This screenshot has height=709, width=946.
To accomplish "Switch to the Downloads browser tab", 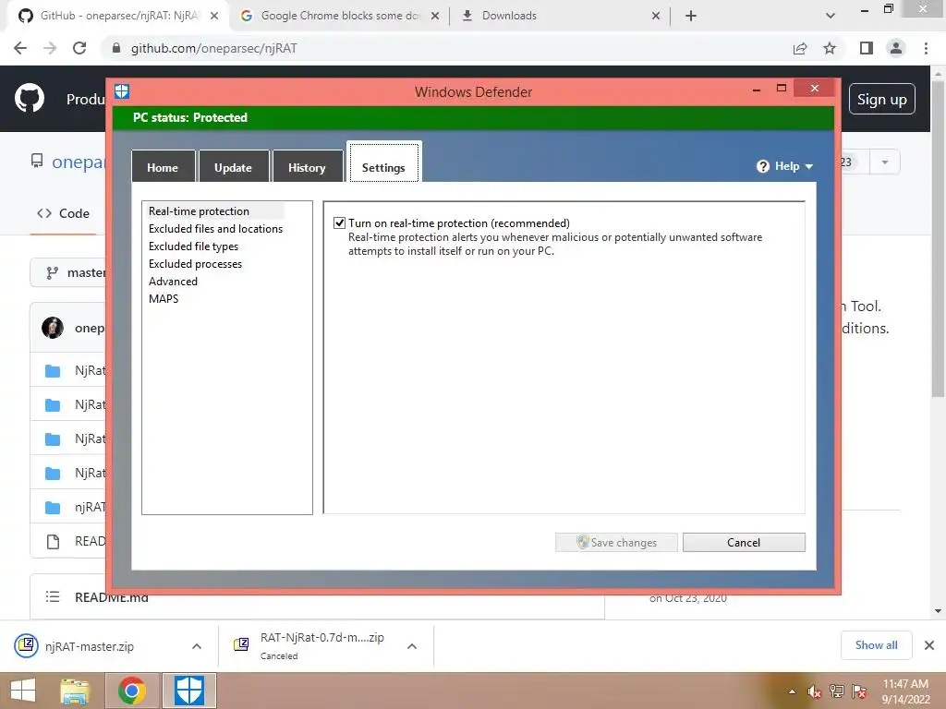I will [x=561, y=16].
